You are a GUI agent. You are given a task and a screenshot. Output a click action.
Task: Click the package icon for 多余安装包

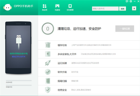click(x=48, y=54)
